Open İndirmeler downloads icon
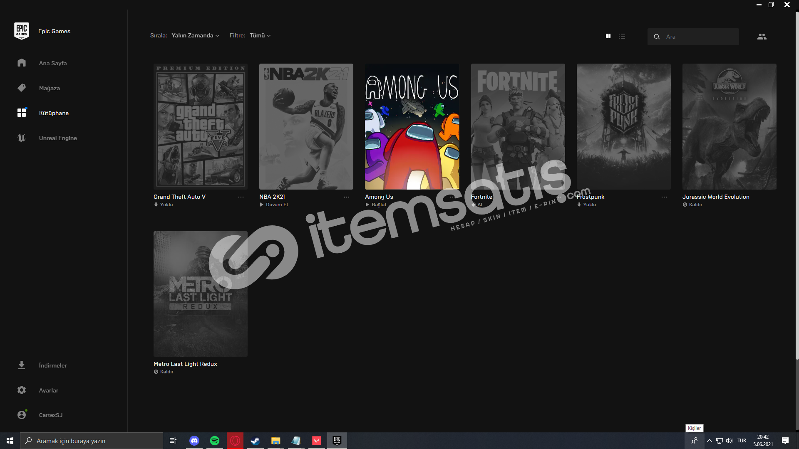This screenshot has width=799, height=449. point(22,365)
